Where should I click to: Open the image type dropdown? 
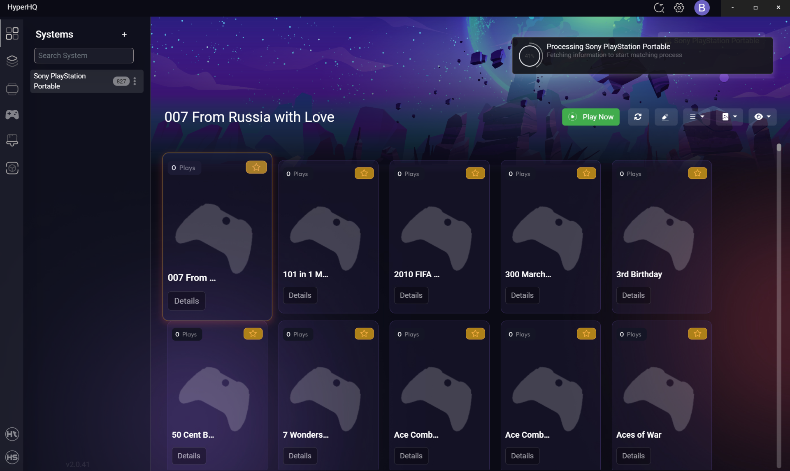(729, 117)
